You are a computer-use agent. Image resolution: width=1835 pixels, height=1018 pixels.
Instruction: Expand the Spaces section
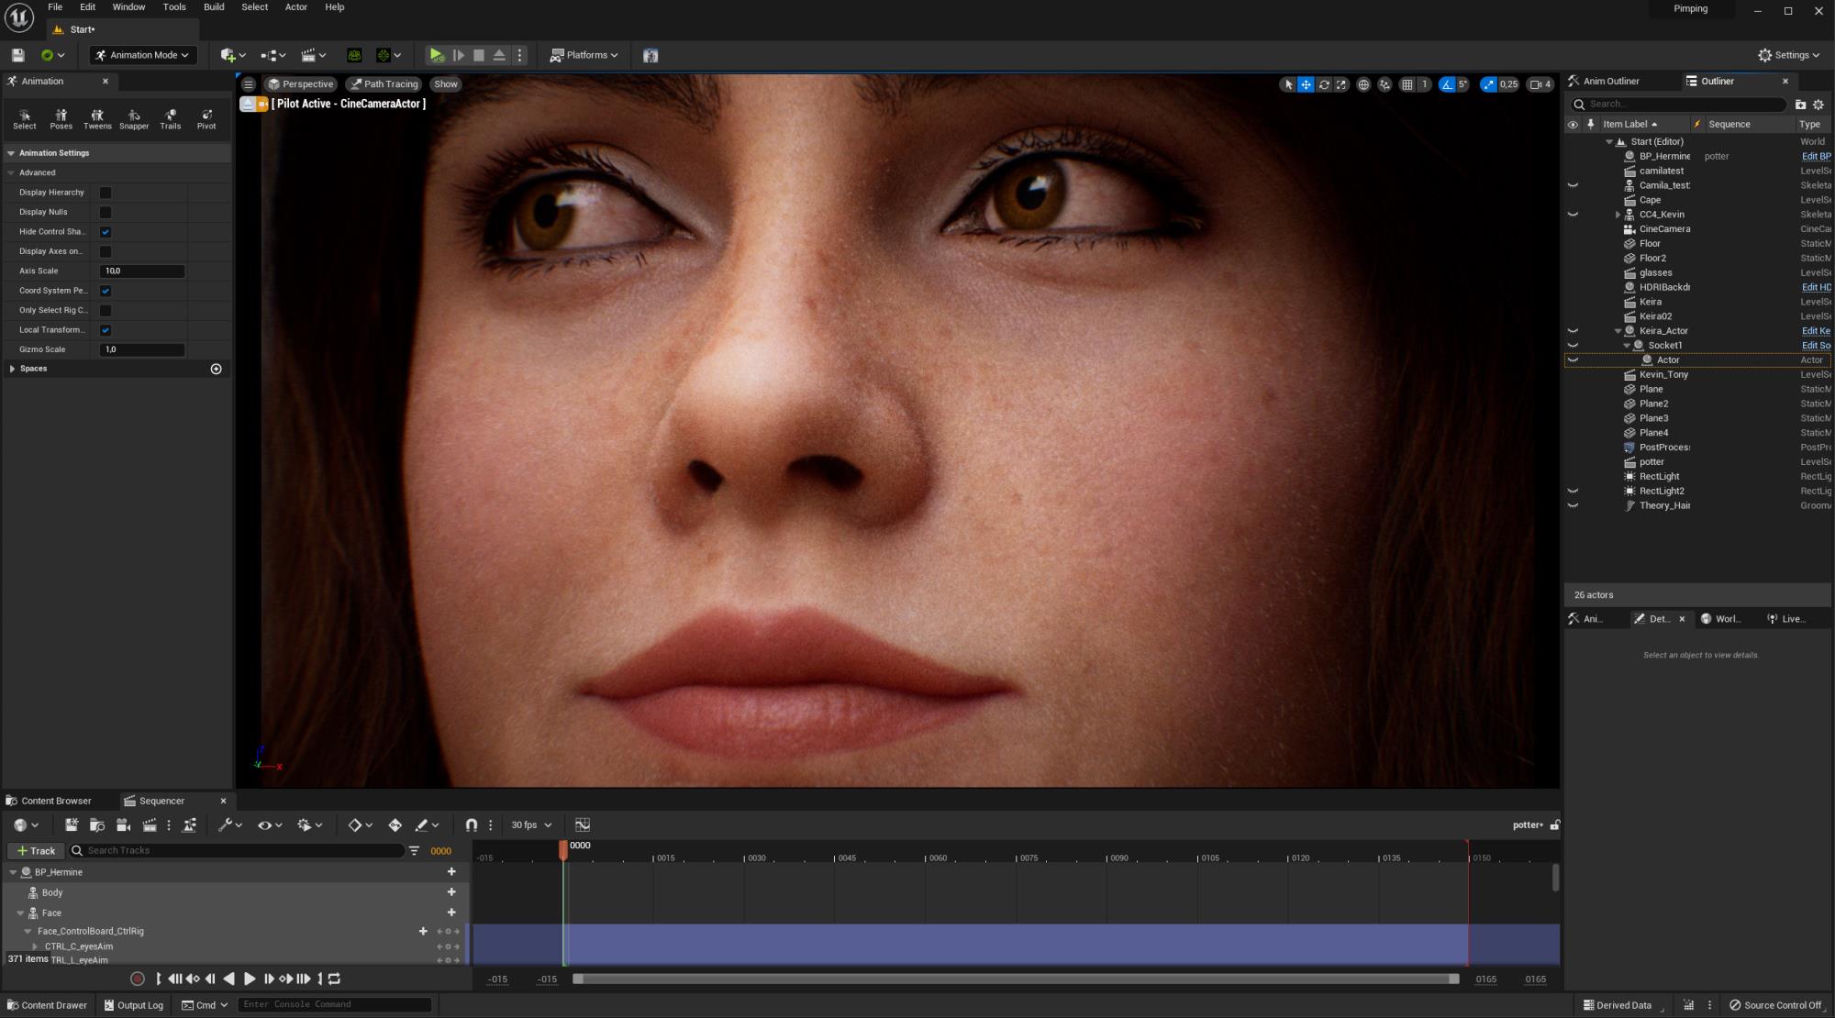12,369
